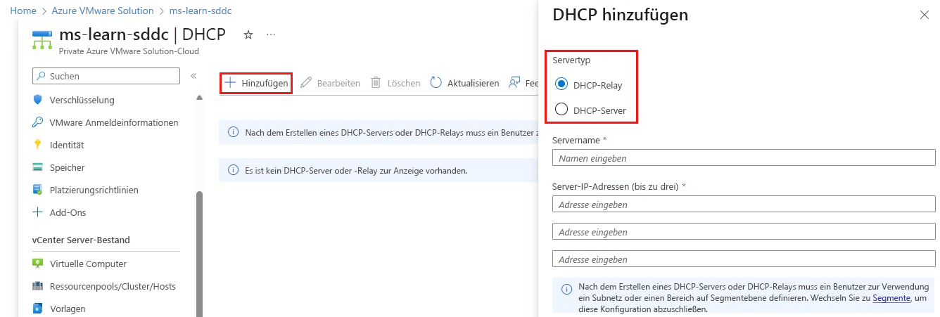Select the DHCP-Relay radio button

(x=561, y=84)
